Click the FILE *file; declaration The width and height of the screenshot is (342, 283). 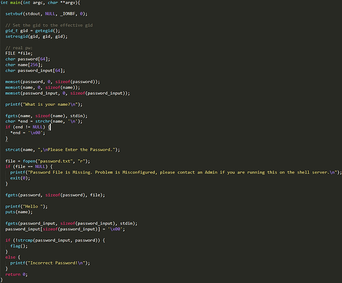coord(19,53)
